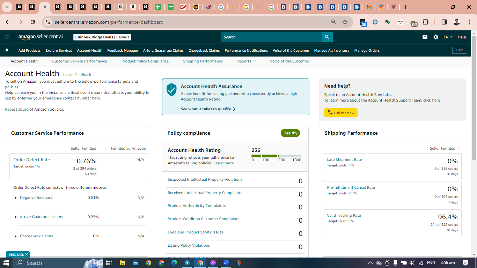This screenshot has width=477, height=268.
Task: Open Windows notification center icon
Action: [x=465, y=263]
